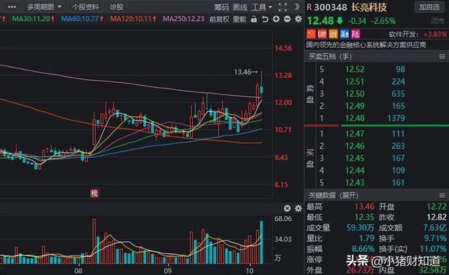Close the volume indicator panel
This screenshot has height=275, width=449.
pos(287,208)
